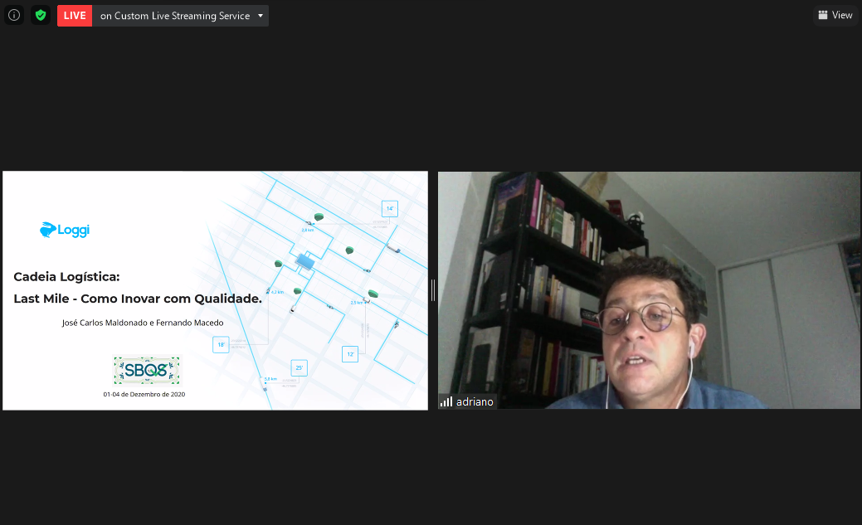Click the 25' time marker box
This screenshot has height=525, width=862.
point(299,367)
